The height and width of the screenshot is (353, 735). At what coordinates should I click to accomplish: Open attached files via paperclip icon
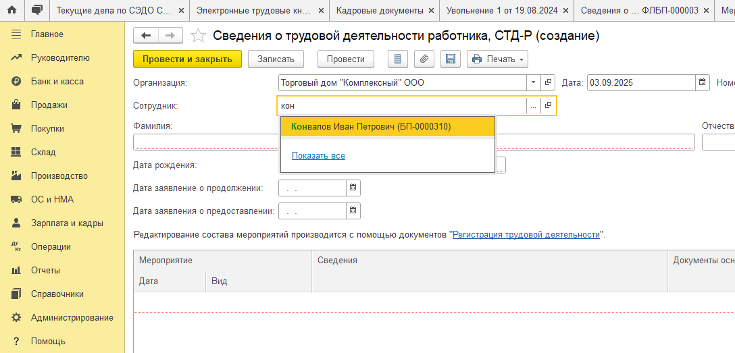coord(424,59)
